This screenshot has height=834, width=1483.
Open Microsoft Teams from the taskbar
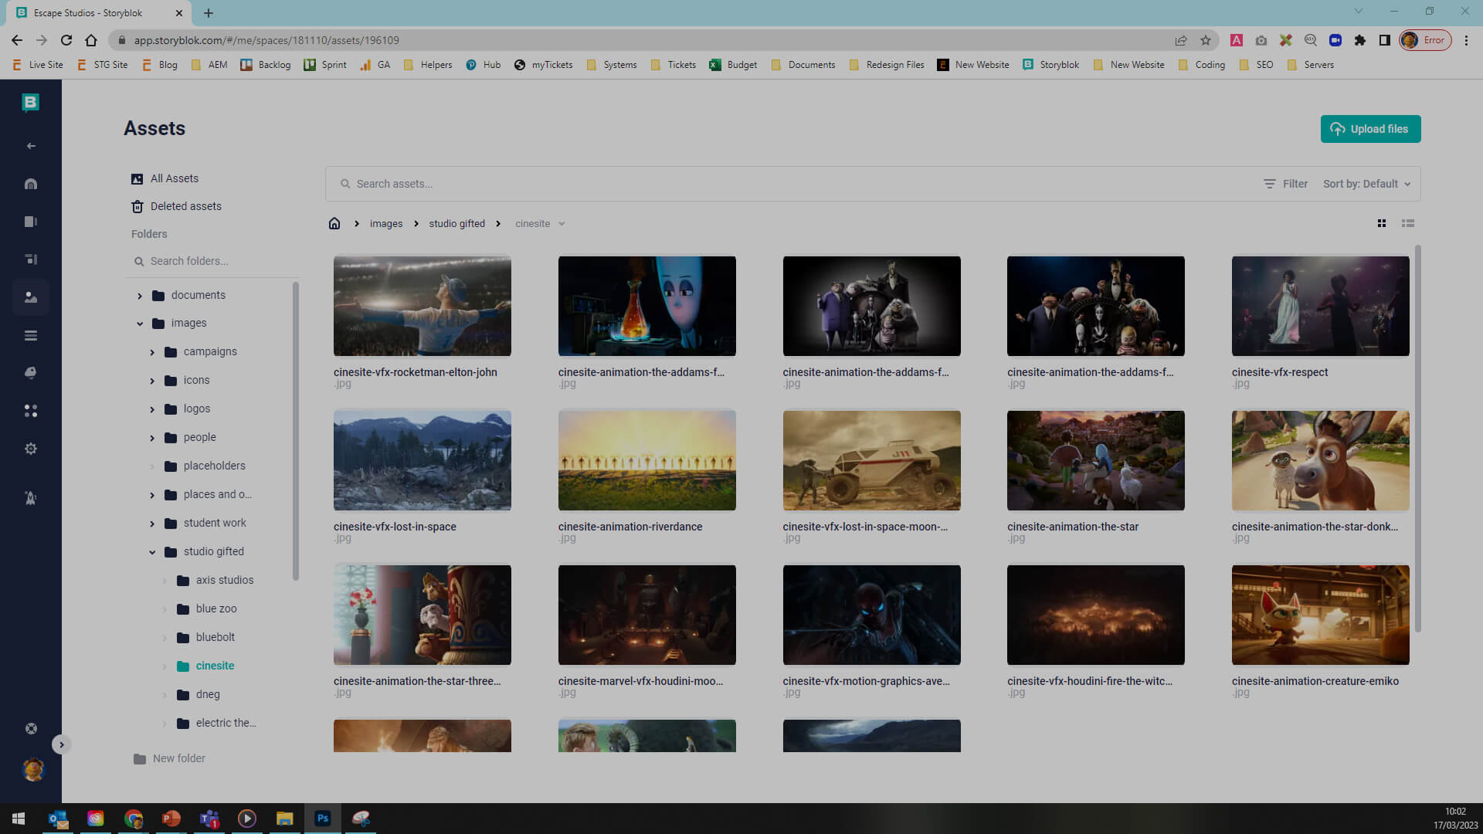click(x=209, y=819)
